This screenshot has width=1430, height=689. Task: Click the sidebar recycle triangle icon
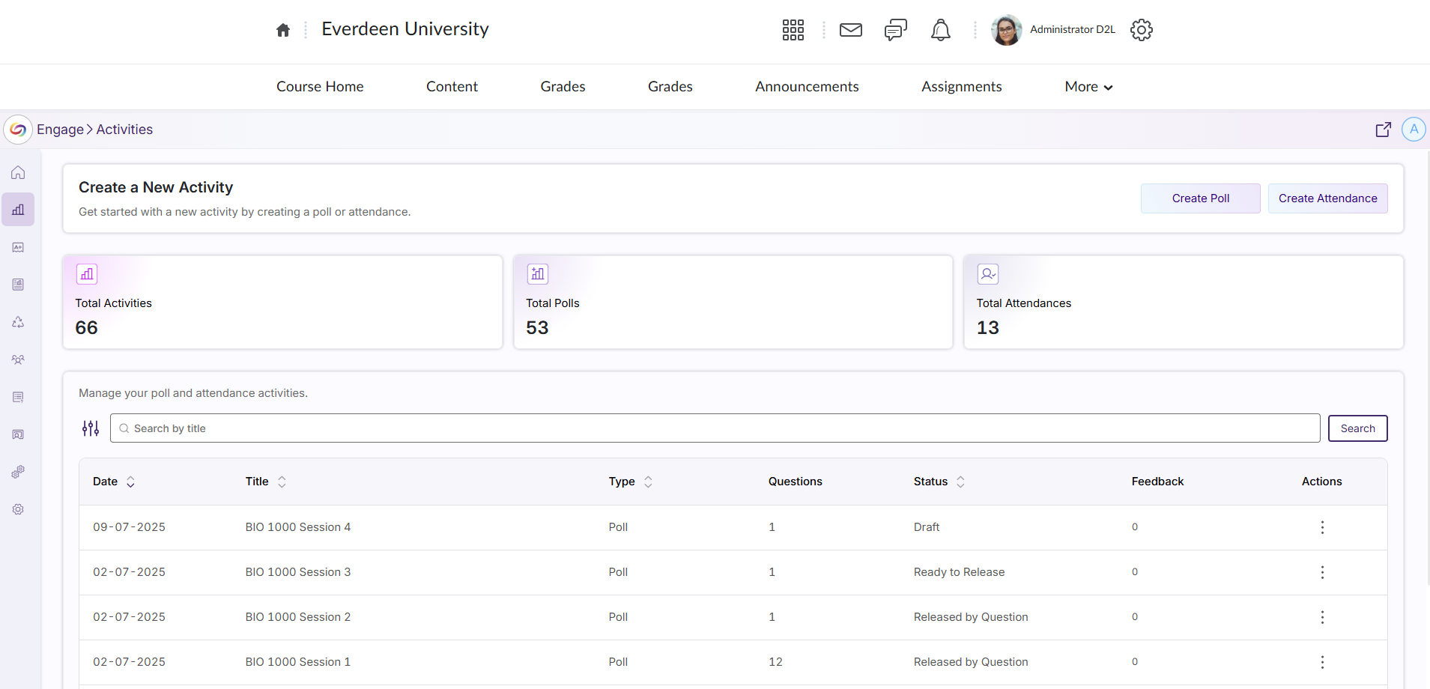click(18, 322)
